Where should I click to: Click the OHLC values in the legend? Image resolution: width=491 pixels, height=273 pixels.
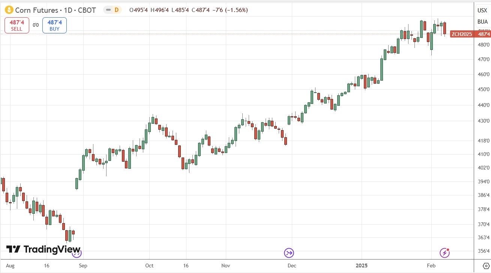(x=188, y=10)
